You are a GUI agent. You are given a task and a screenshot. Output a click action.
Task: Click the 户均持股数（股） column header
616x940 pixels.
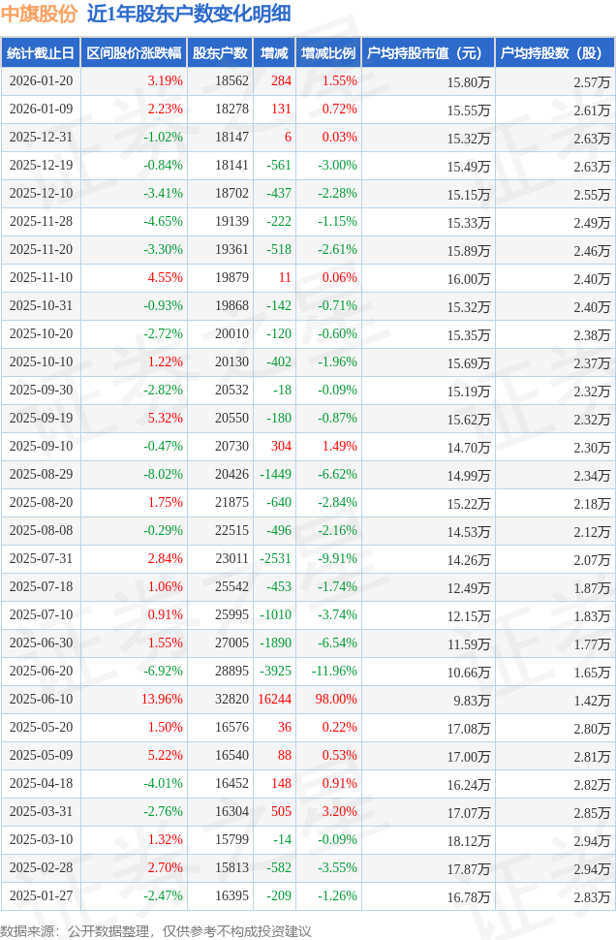pos(554,53)
